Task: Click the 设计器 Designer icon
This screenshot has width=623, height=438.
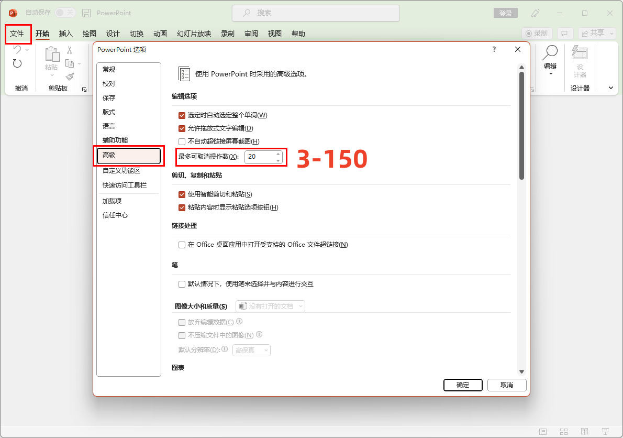Action: (x=580, y=52)
